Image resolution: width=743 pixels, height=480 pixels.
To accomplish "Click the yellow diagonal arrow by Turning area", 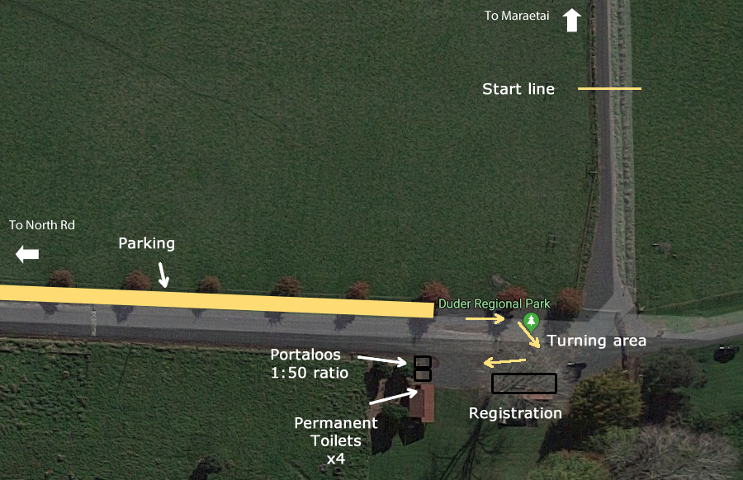I will [529, 335].
